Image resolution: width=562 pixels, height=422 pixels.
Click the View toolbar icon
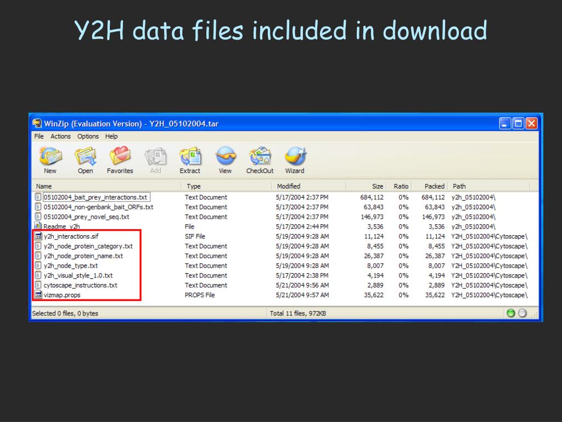pos(226,157)
